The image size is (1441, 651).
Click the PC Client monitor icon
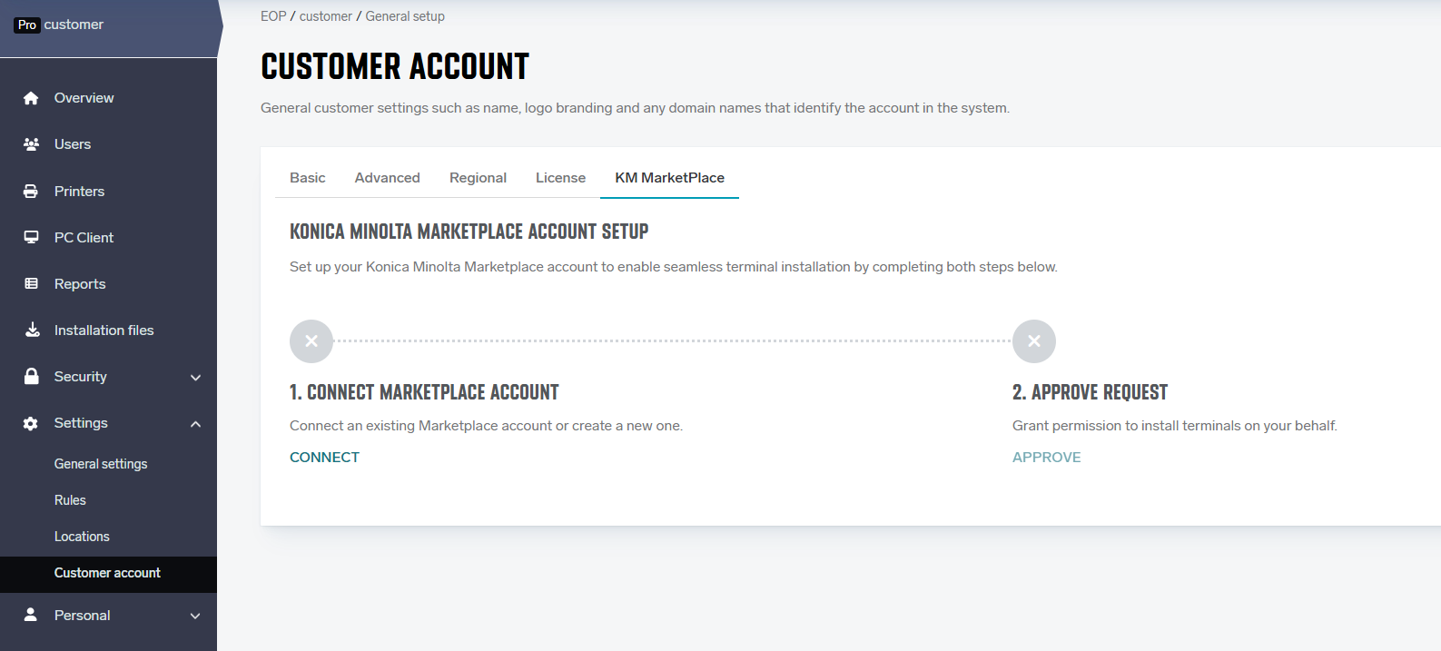click(x=31, y=238)
